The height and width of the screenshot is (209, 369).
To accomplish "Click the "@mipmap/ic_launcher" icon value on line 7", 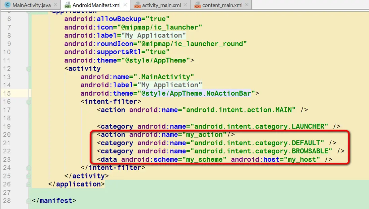I will [159, 27].
